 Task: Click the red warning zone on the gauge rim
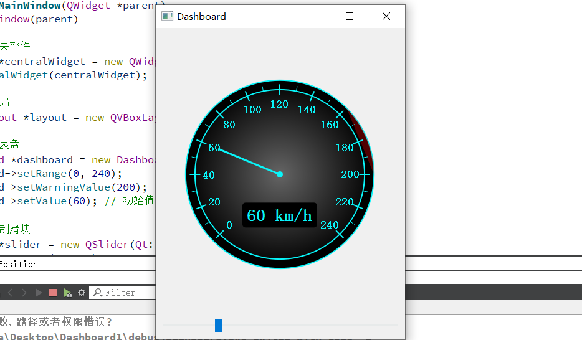pos(363,139)
